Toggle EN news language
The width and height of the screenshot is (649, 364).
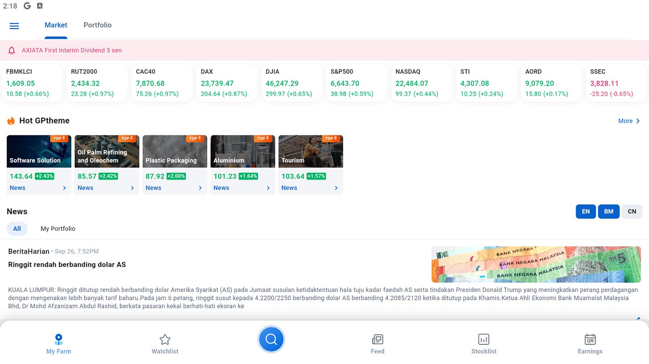586,212
